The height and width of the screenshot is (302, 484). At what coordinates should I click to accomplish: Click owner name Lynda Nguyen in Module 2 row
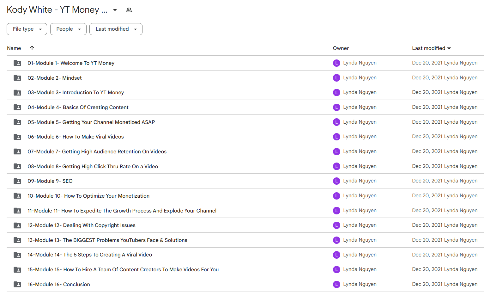(360, 78)
